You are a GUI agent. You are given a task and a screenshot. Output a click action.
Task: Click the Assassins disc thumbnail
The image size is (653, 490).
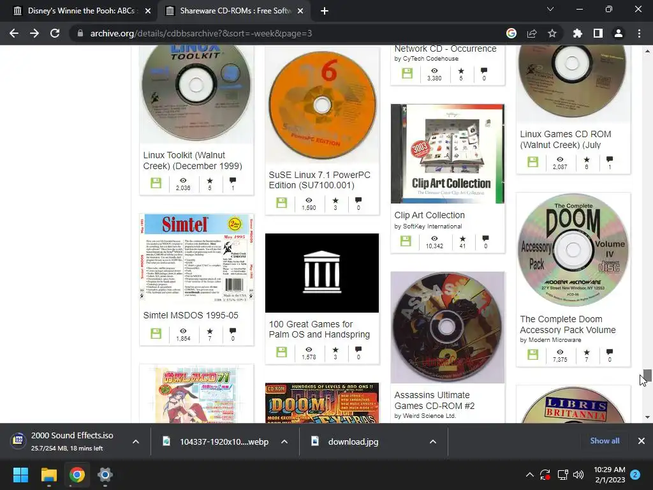[448, 327]
